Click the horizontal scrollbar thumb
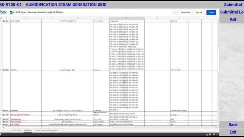Screen dimensions: 244x137 pyautogui.click(x=59, y=127)
